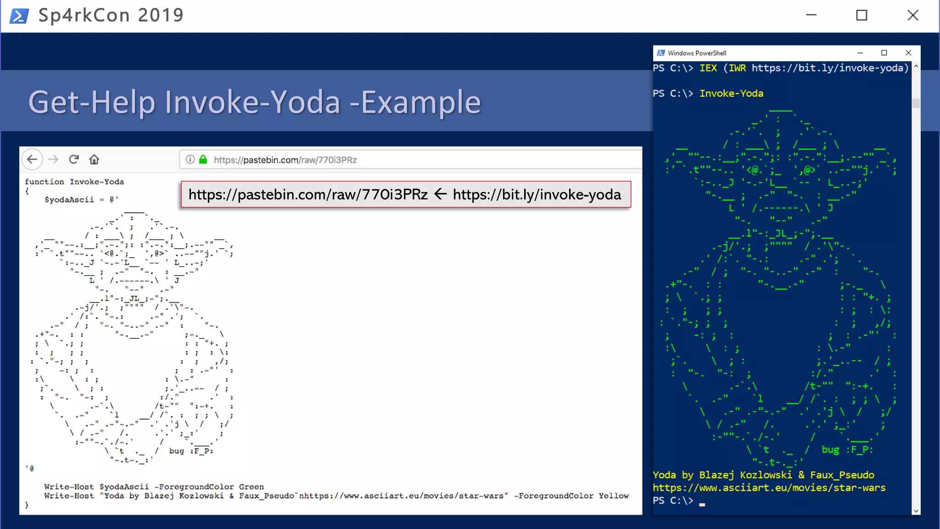Screen dimensions: 940x529
Task: Click the 'Sp4rkCon 2019' window title
Action: pyautogui.click(x=111, y=15)
